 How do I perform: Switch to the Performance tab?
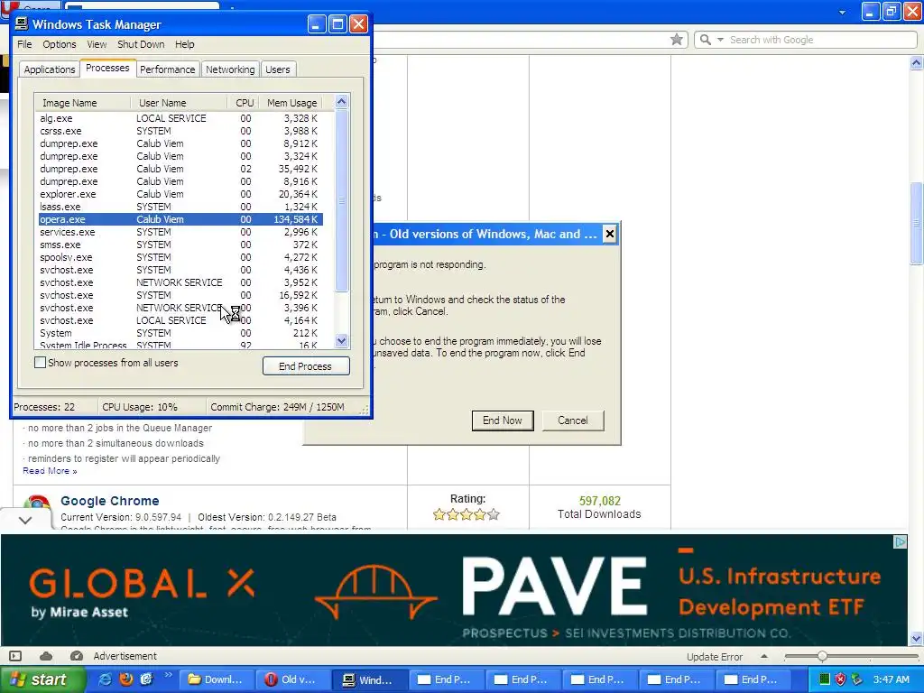pyautogui.click(x=167, y=69)
